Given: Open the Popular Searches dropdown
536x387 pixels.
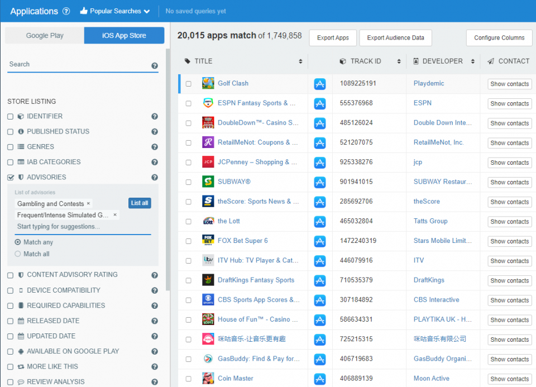Looking at the screenshot, I should 115,11.
